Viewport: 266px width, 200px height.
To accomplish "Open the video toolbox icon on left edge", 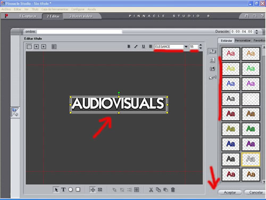I will click(x=15, y=112).
